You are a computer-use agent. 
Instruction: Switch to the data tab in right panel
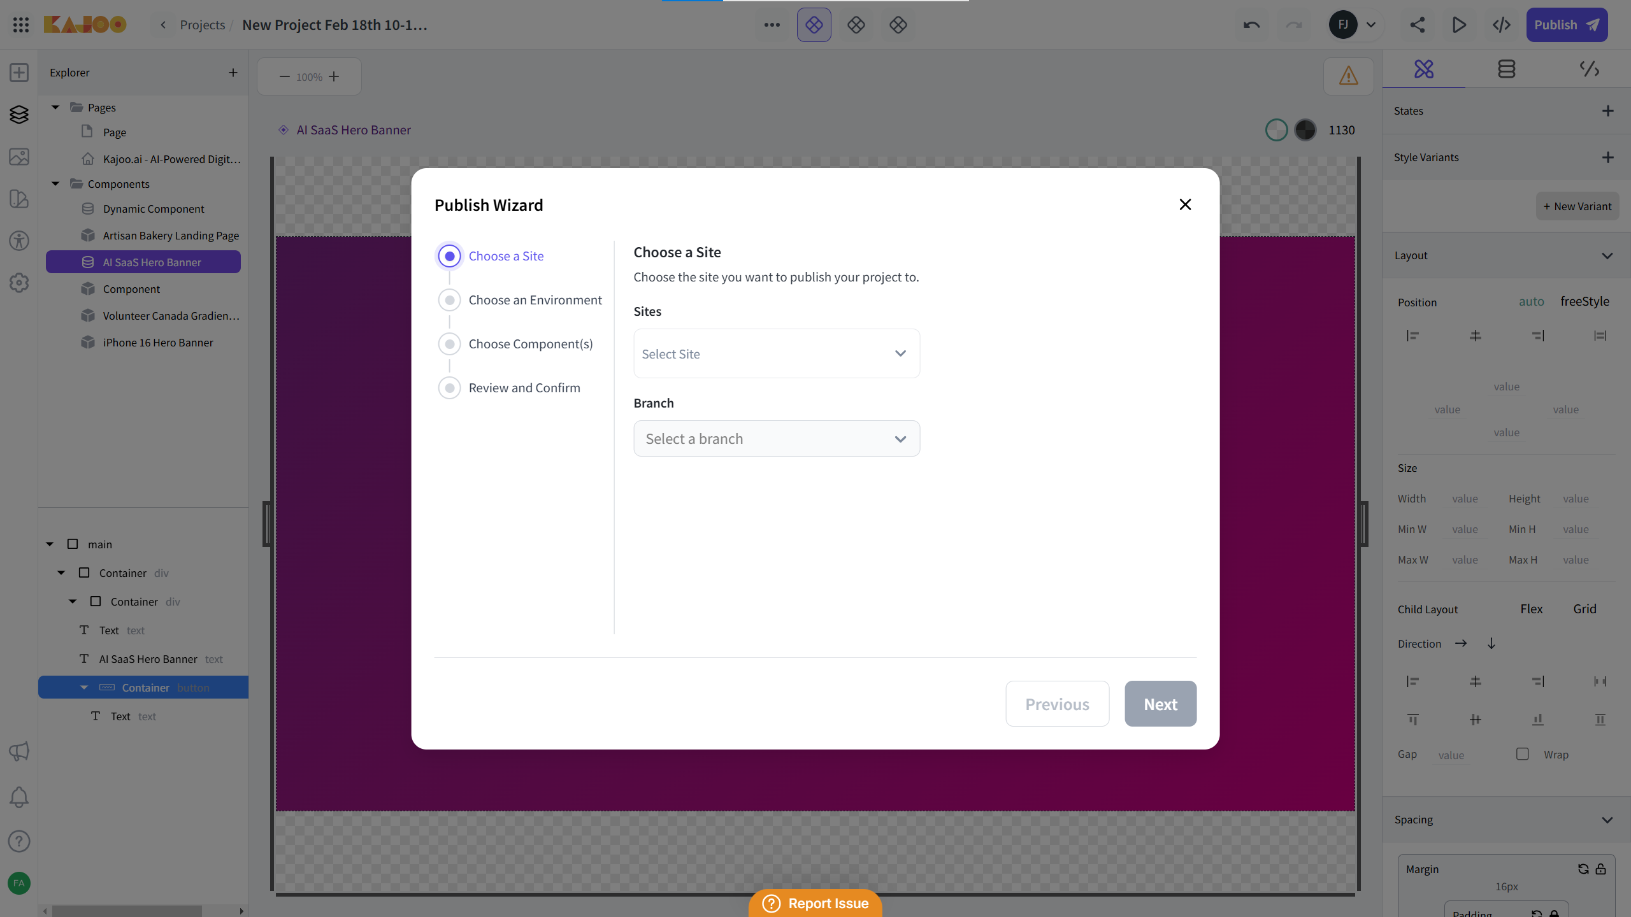1506,69
